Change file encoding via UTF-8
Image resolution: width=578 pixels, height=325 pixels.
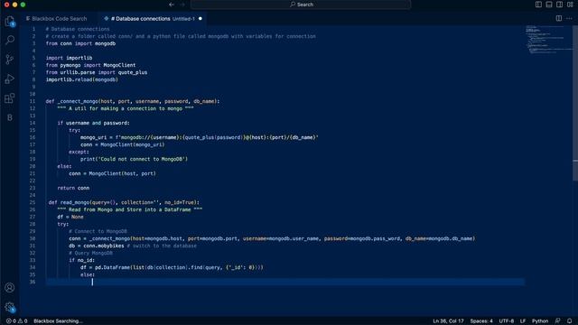507,321
